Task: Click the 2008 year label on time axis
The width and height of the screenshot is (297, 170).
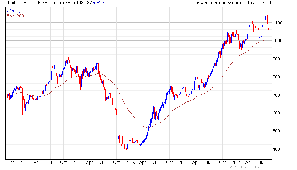Action: (x=77, y=163)
